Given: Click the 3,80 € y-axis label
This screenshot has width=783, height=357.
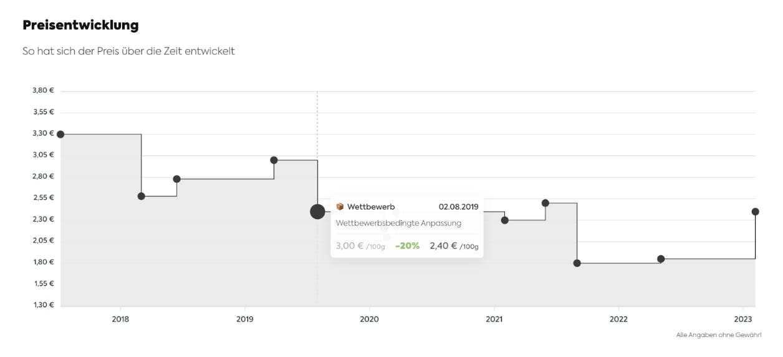Looking at the screenshot, I should pyautogui.click(x=43, y=90).
